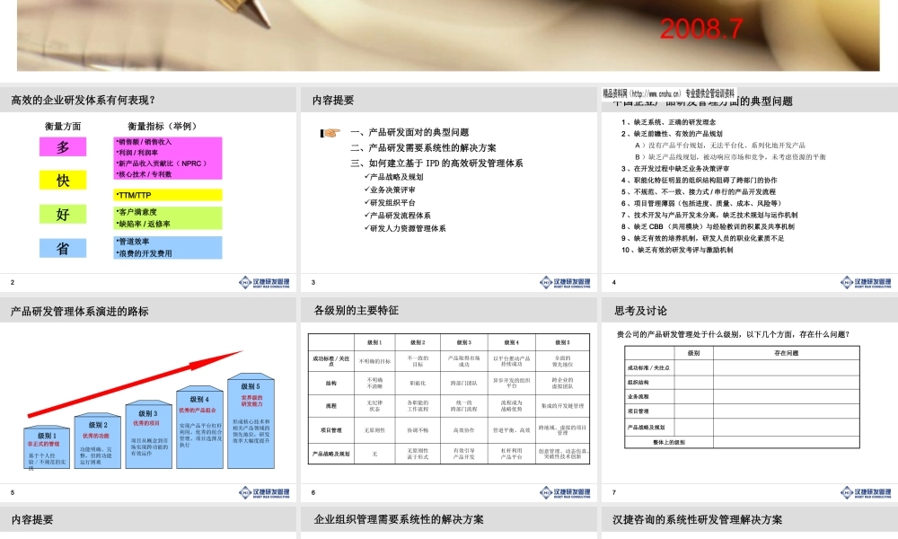Click the 项目管理 row header on slide 6
Image resolution: width=898 pixels, height=539 pixels.
[331, 430]
